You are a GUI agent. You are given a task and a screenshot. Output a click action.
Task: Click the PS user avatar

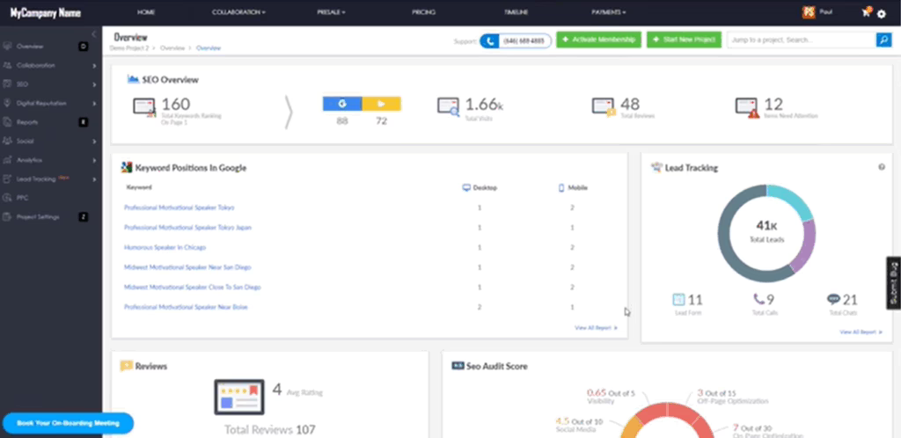click(x=809, y=12)
